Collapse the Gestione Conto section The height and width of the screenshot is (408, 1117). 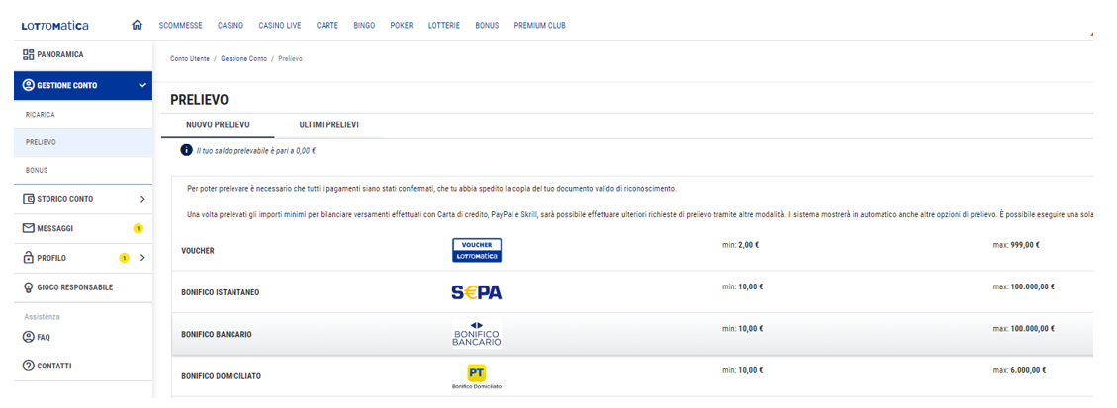[x=142, y=86]
